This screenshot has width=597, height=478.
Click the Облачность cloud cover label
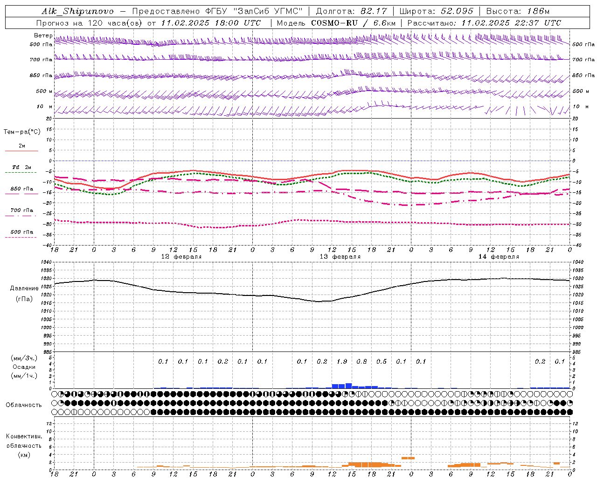click(24, 405)
